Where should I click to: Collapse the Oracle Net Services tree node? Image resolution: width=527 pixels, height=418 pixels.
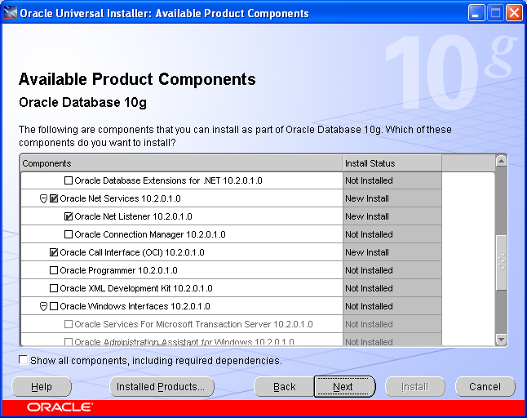[x=43, y=198]
